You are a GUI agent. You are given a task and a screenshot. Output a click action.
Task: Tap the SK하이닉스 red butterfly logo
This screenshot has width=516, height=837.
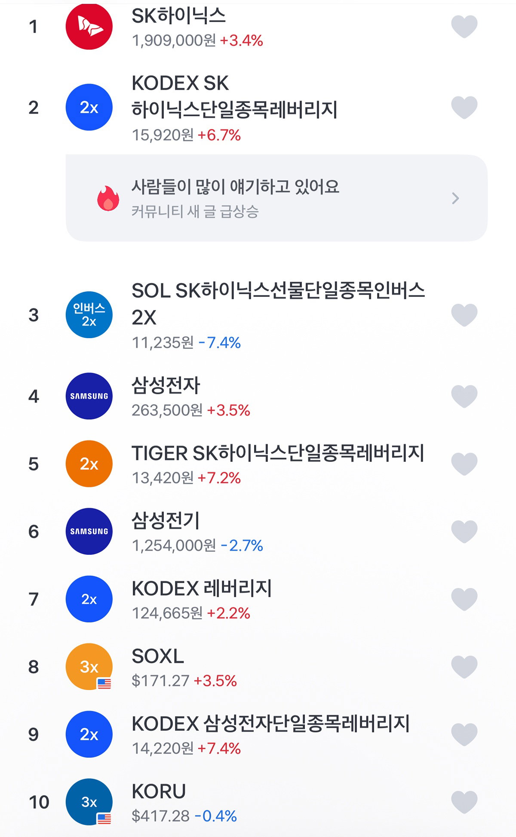[x=89, y=26]
